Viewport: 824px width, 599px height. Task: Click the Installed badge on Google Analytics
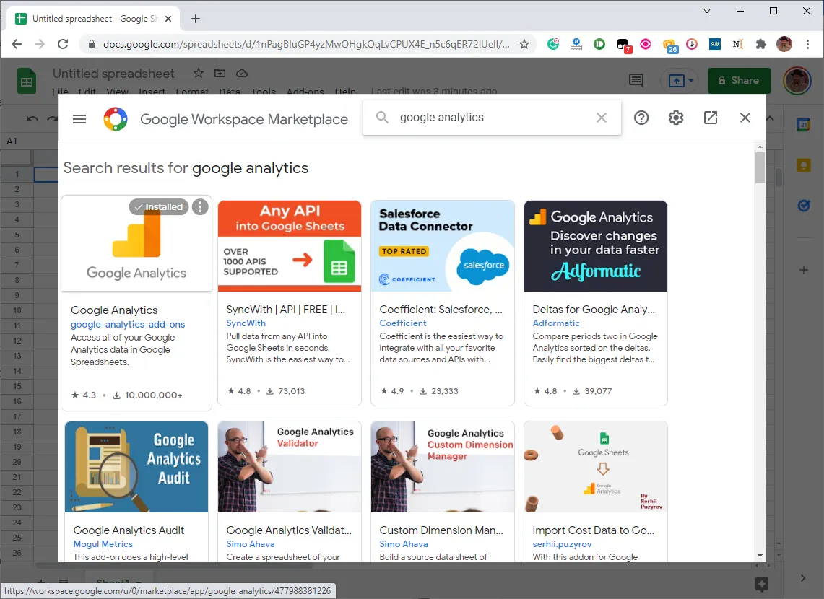coord(159,207)
